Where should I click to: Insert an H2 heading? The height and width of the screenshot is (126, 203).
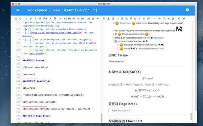tap(65, 18)
